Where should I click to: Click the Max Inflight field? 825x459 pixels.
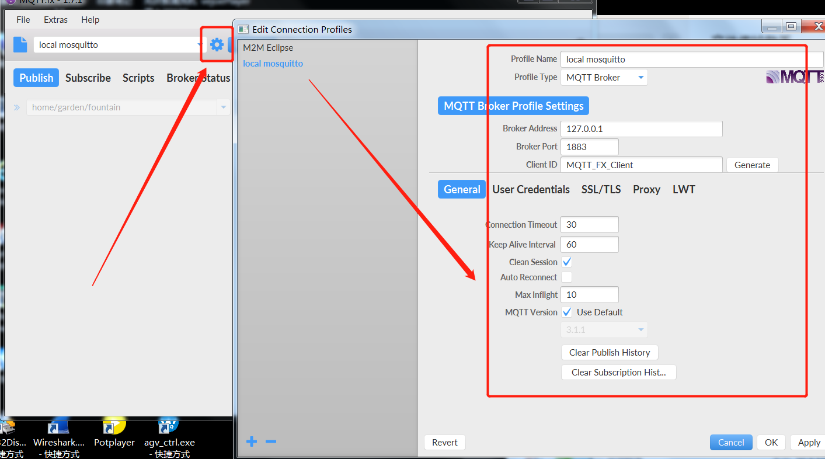pos(589,294)
